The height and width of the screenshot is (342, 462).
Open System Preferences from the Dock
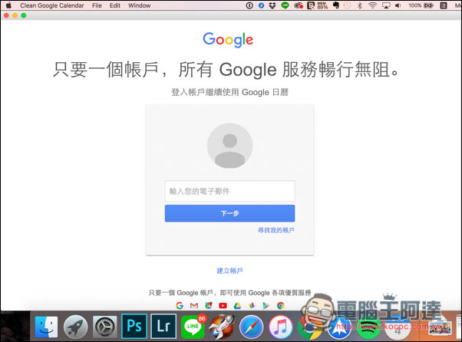tap(105, 327)
